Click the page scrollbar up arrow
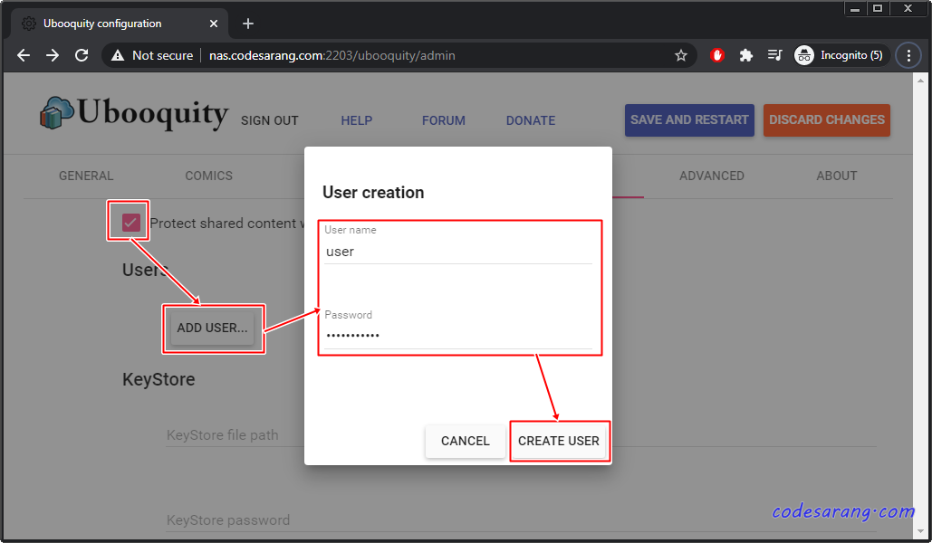This screenshot has width=932, height=543. (x=921, y=81)
